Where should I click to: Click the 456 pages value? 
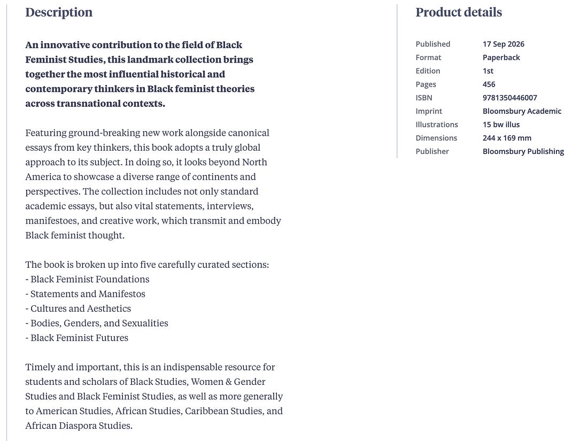(x=489, y=84)
